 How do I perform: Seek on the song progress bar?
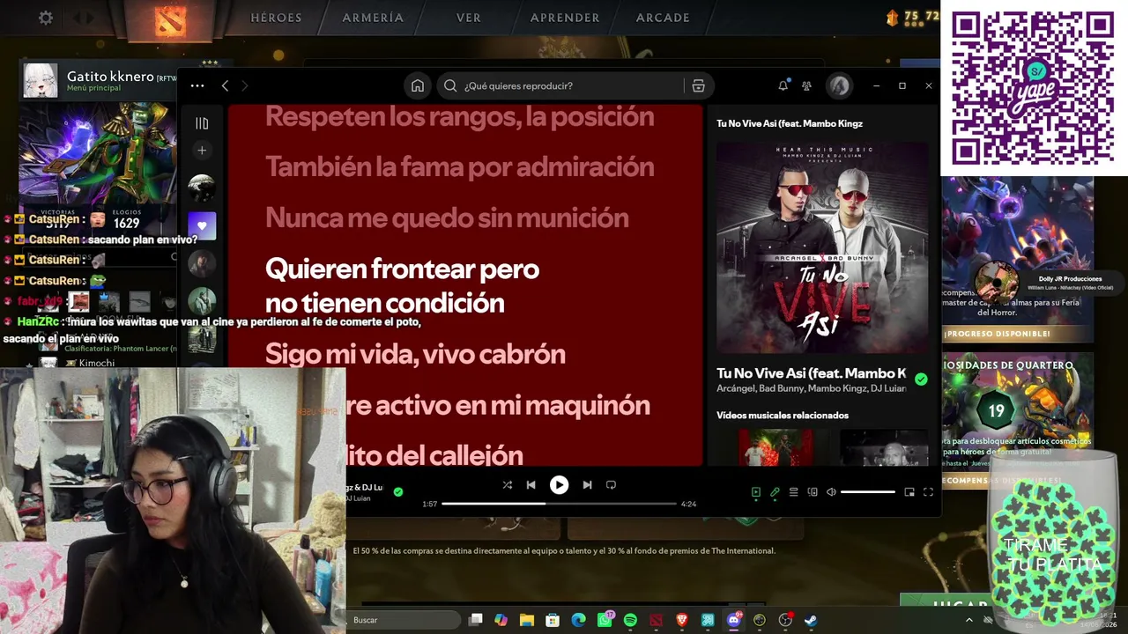click(559, 504)
